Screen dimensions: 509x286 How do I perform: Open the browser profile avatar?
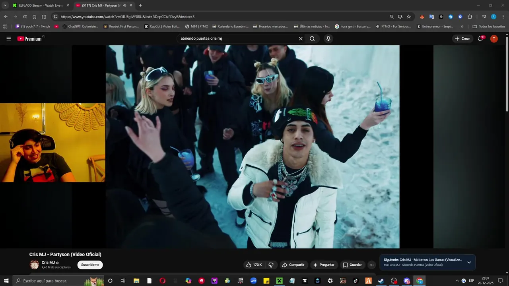[493, 17]
